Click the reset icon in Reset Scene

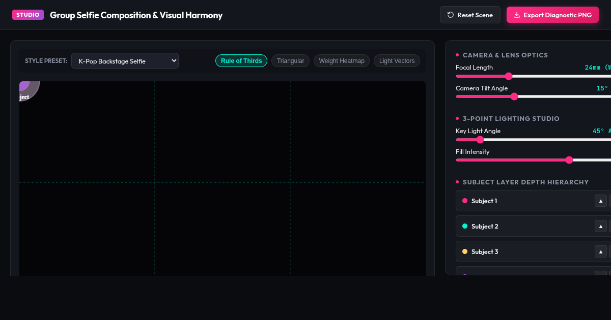point(451,15)
